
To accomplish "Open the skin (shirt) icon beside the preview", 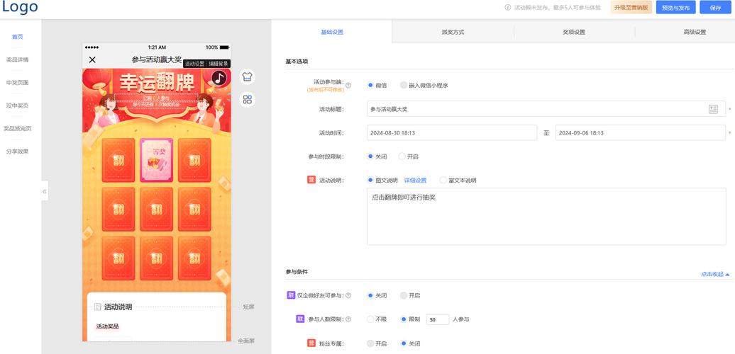I will click(x=248, y=76).
